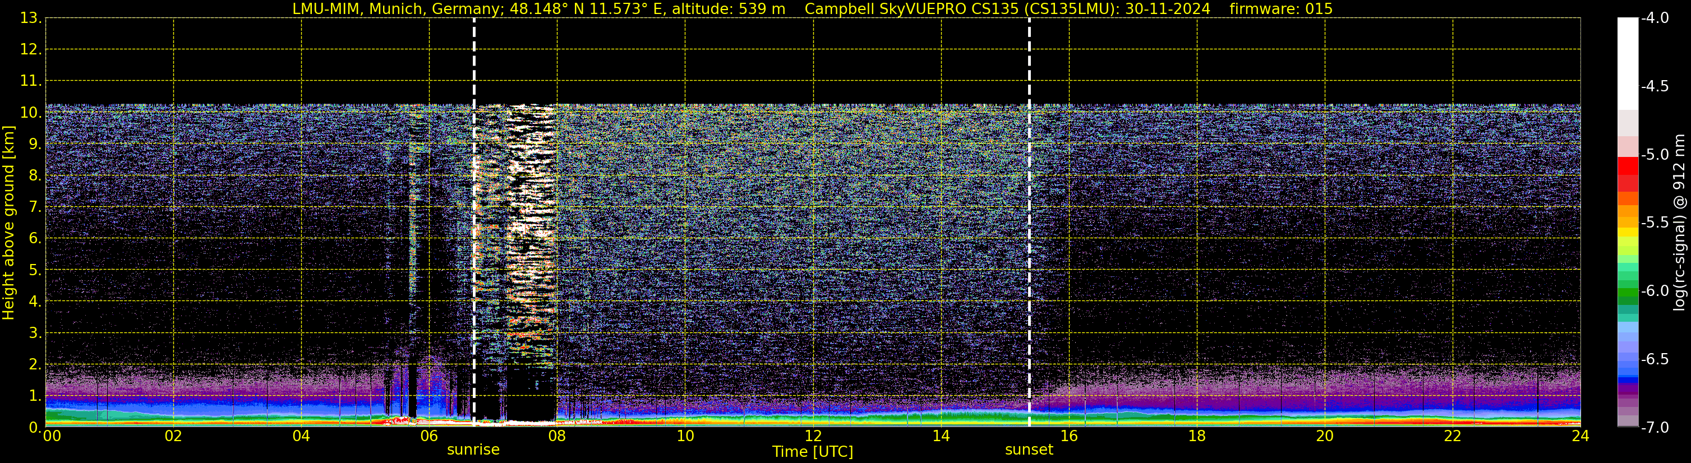
Task: Pick the green colorbar band near -6.0
Action: [1628, 293]
